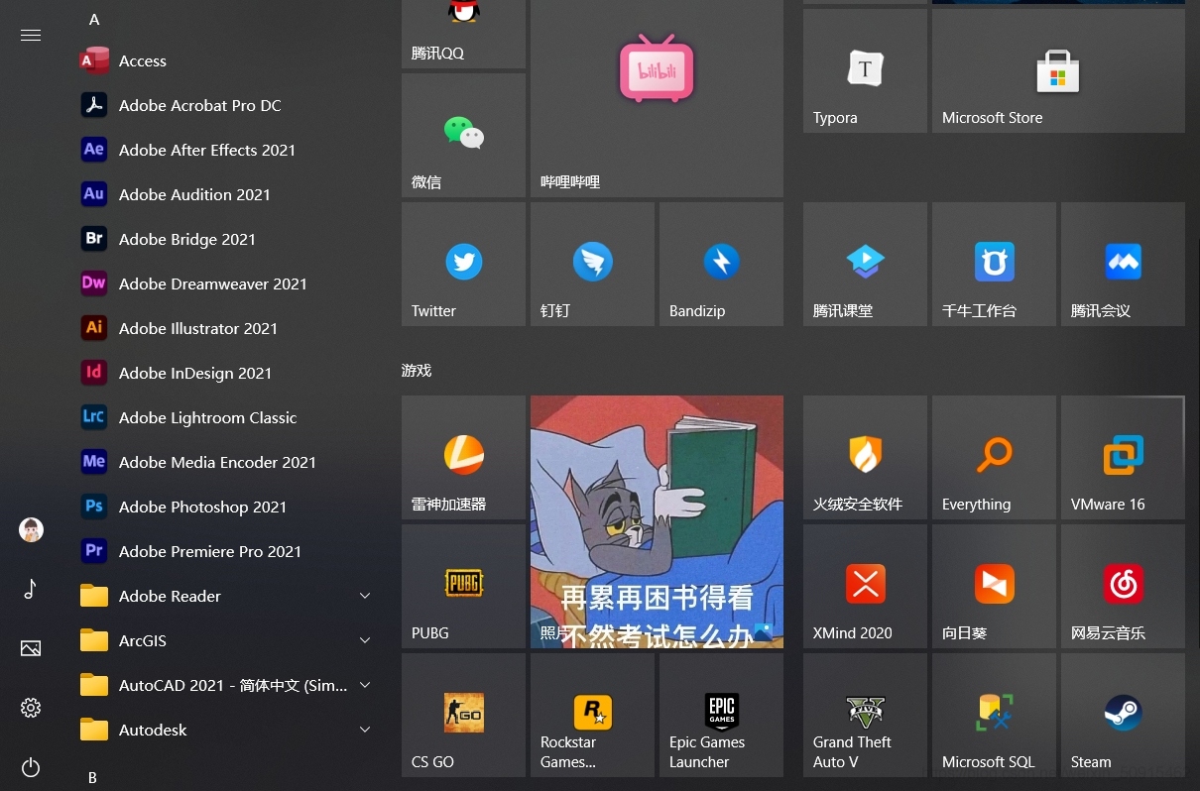Open the user account avatar
The height and width of the screenshot is (791, 1200).
31,529
